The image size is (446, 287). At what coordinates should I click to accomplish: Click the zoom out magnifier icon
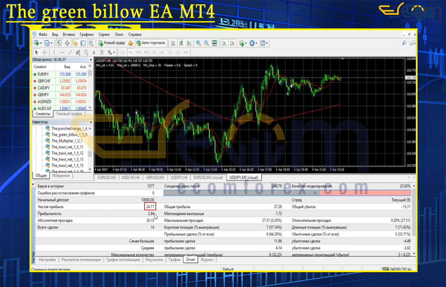[206, 43]
